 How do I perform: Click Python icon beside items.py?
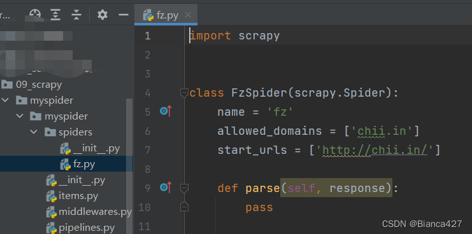pos(52,196)
